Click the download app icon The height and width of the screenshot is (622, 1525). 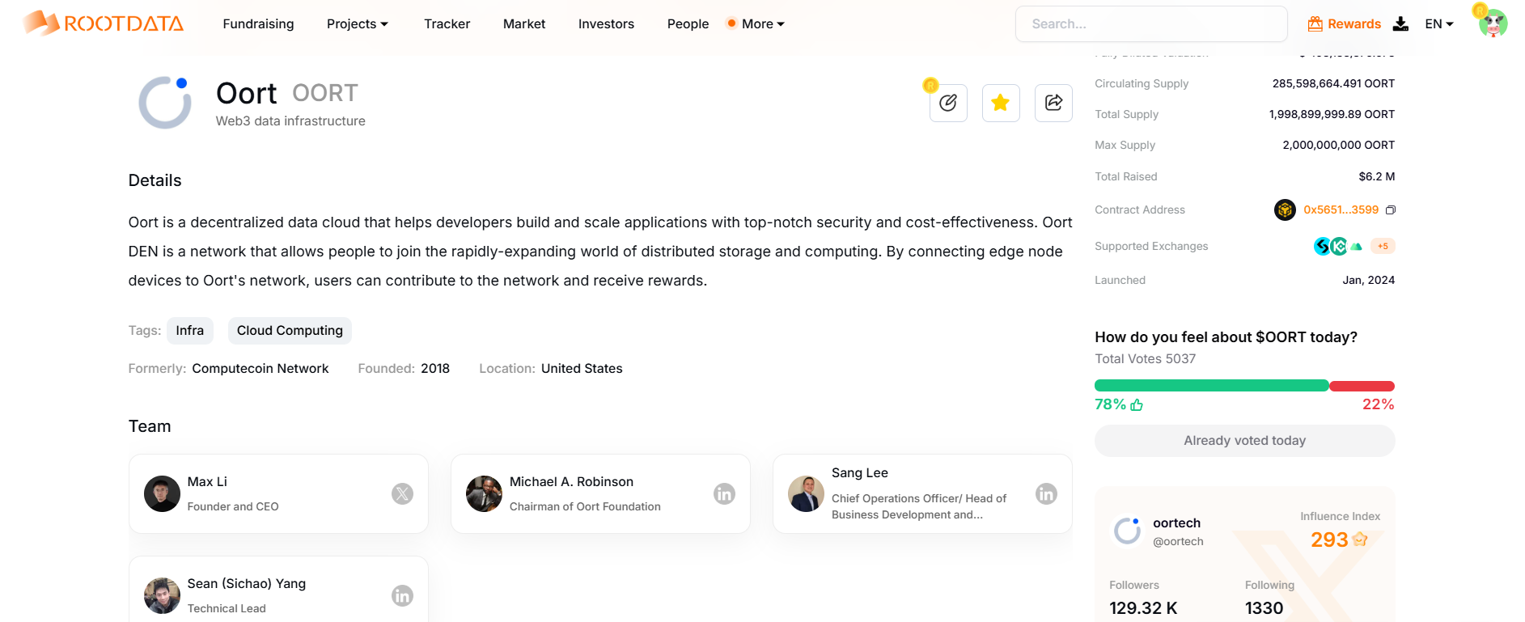click(1400, 23)
